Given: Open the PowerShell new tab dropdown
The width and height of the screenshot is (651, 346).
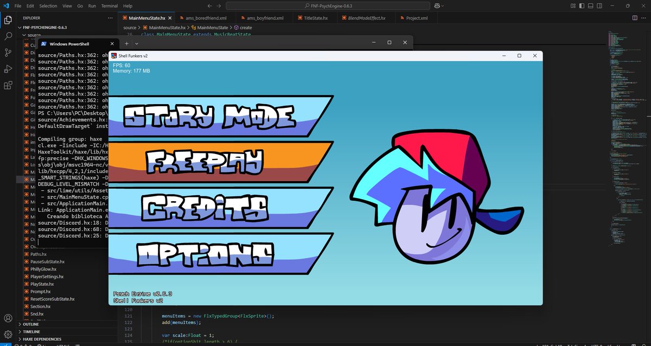Looking at the screenshot, I should [x=137, y=43].
